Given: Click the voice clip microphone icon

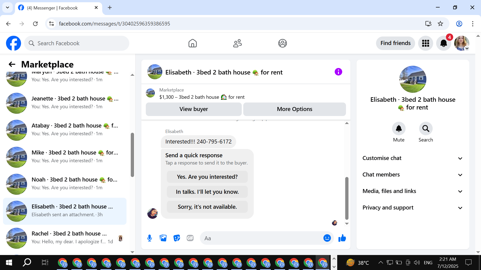Looking at the screenshot, I should tap(150, 238).
